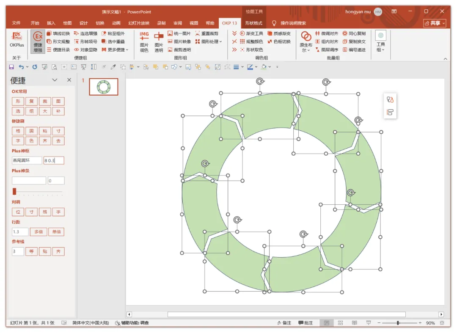Click the 同心复制 tool

[354, 33]
